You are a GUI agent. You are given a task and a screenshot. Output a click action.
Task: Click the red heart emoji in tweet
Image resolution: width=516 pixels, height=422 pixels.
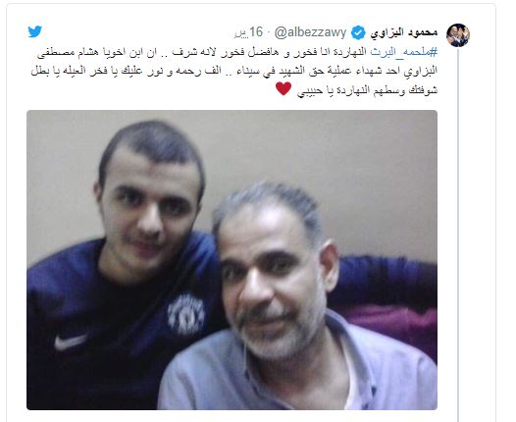click(x=284, y=89)
